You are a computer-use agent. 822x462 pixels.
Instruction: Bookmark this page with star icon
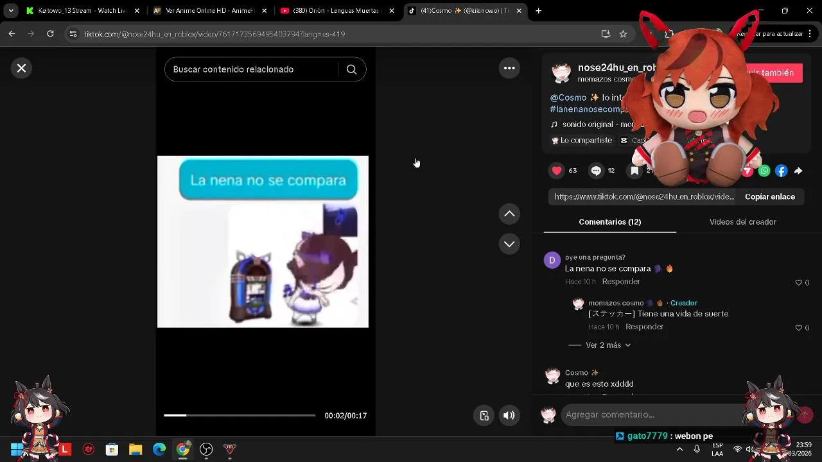click(x=623, y=34)
